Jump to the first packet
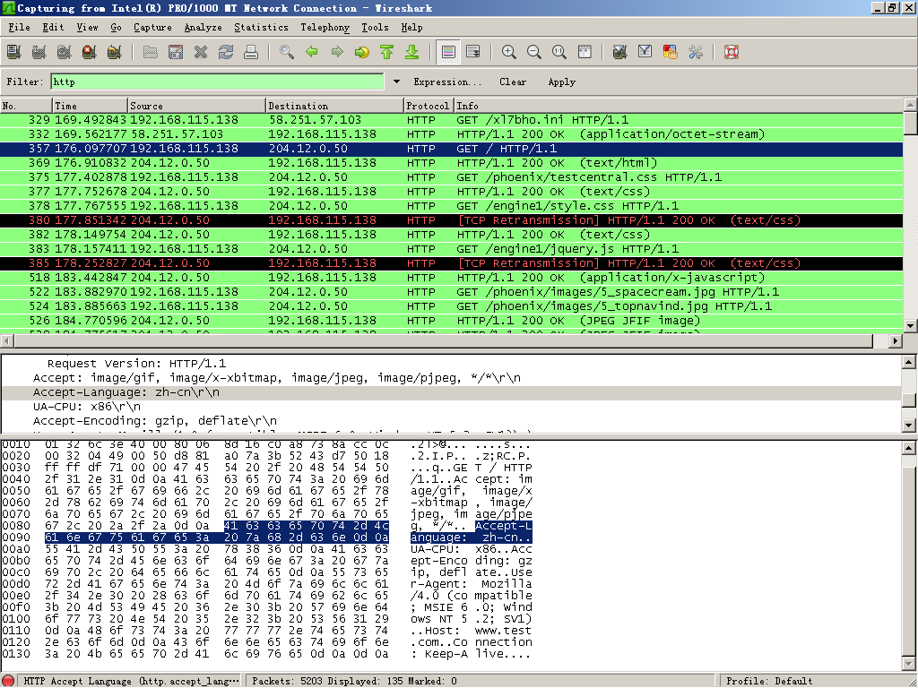Image resolution: width=918 pixels, height=688 pixels. (x=387, y=52)
